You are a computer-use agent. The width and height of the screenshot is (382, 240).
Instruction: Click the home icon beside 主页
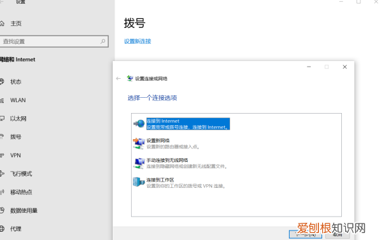pos(2,23)
